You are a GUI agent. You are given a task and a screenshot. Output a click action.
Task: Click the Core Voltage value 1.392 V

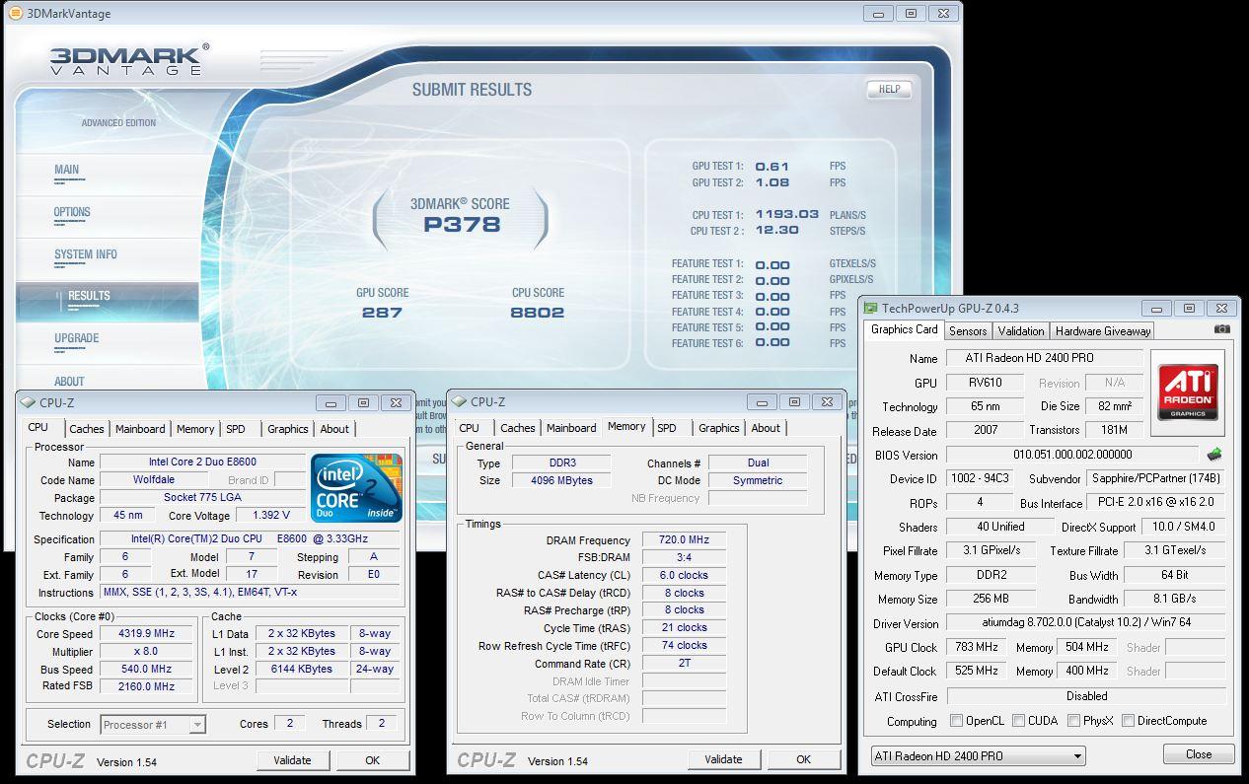[x=270, y=516]
